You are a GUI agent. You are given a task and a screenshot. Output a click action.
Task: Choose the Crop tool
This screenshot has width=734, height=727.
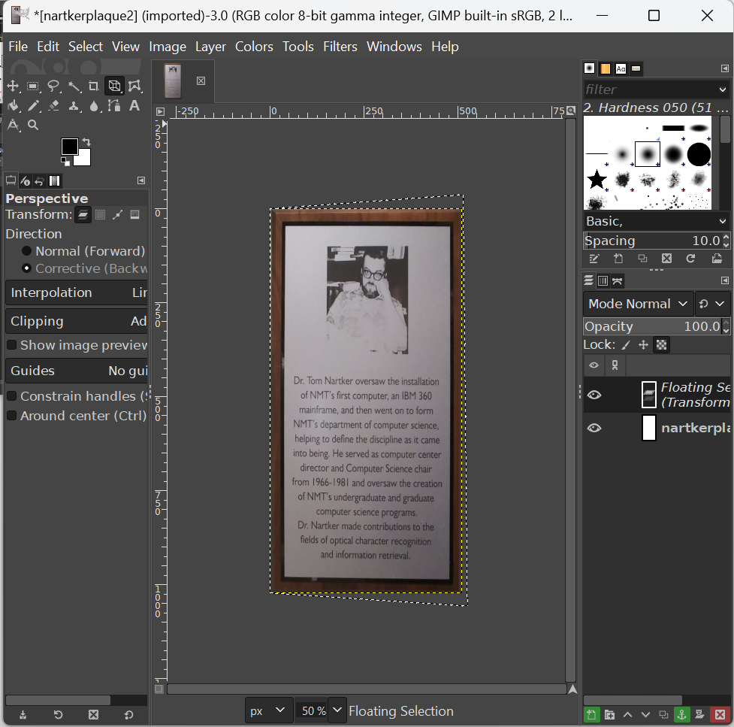coord(94,86)
